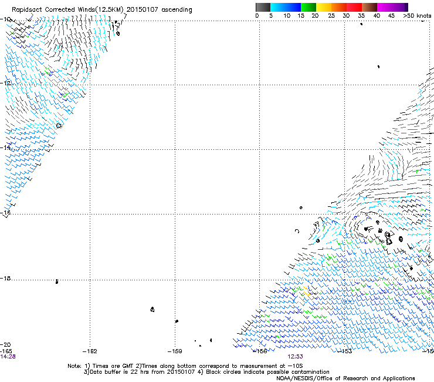The width and height of the screenshot is (434, 382).
Task: Click the '>50 knots' legend label
Action: tap(417, 16)
